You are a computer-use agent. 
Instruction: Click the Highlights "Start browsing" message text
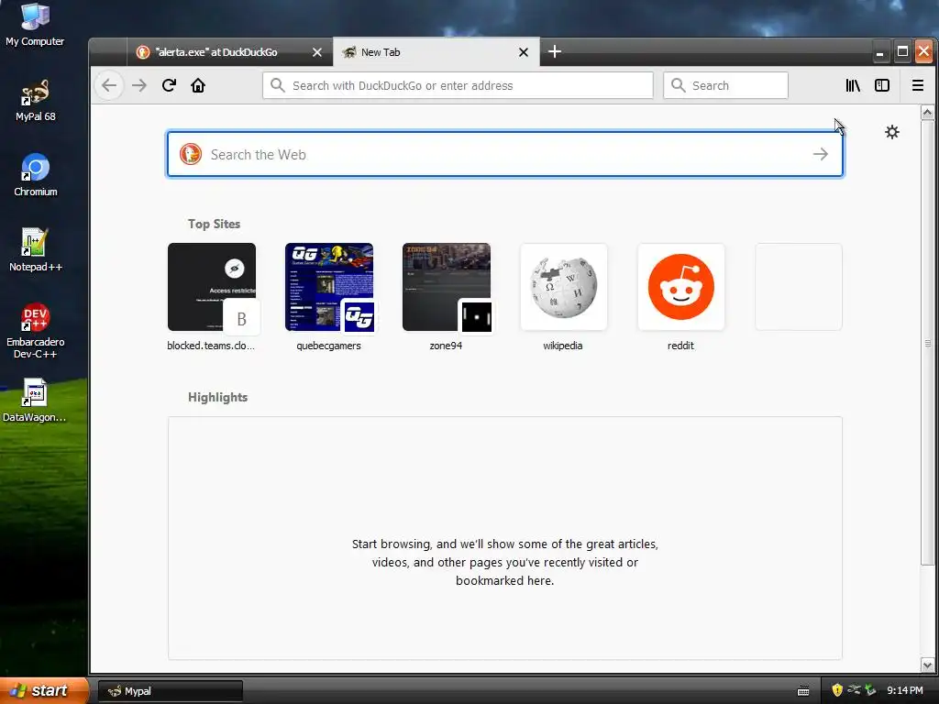click(x=505, y=562)
